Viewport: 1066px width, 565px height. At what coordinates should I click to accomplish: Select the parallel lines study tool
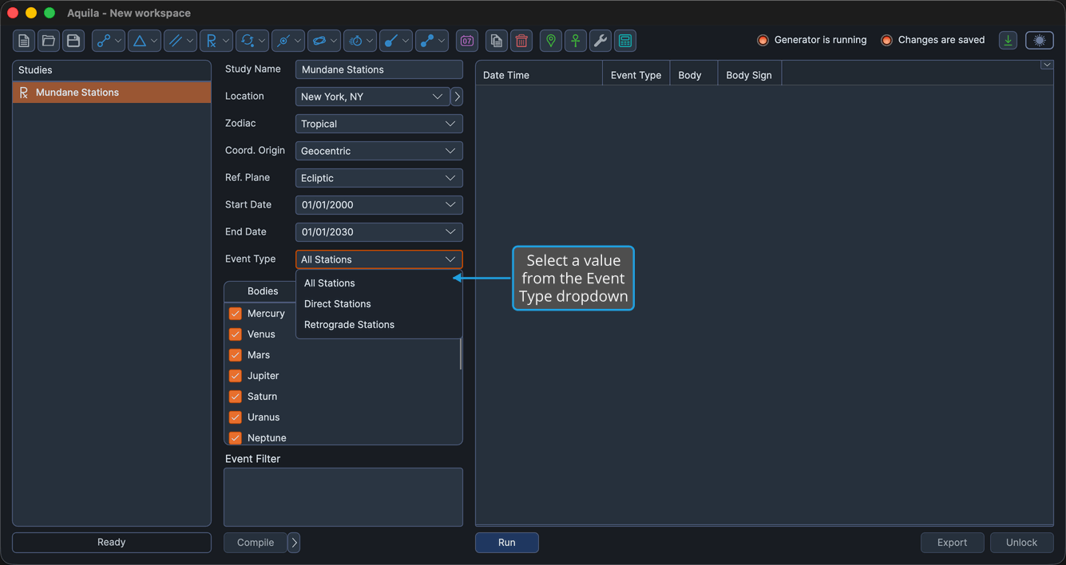pos(175,41)
